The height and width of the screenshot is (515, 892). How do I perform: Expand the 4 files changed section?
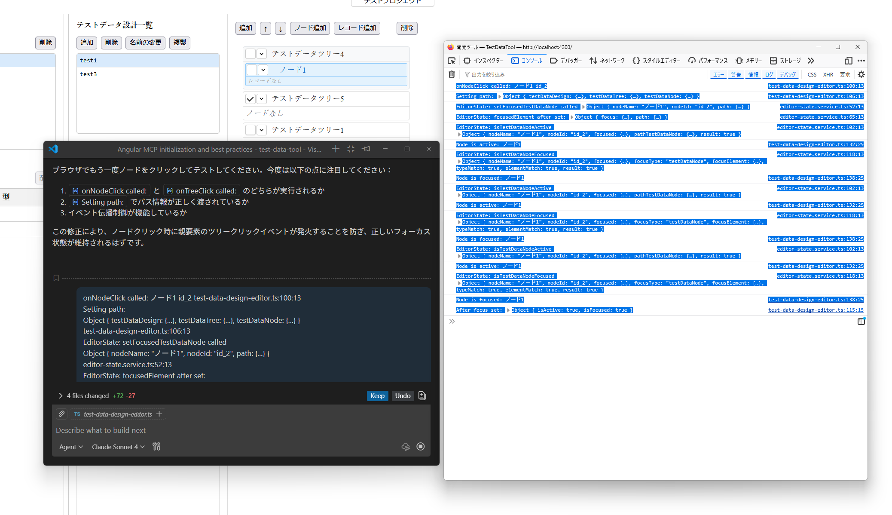[x=60, y=395]
